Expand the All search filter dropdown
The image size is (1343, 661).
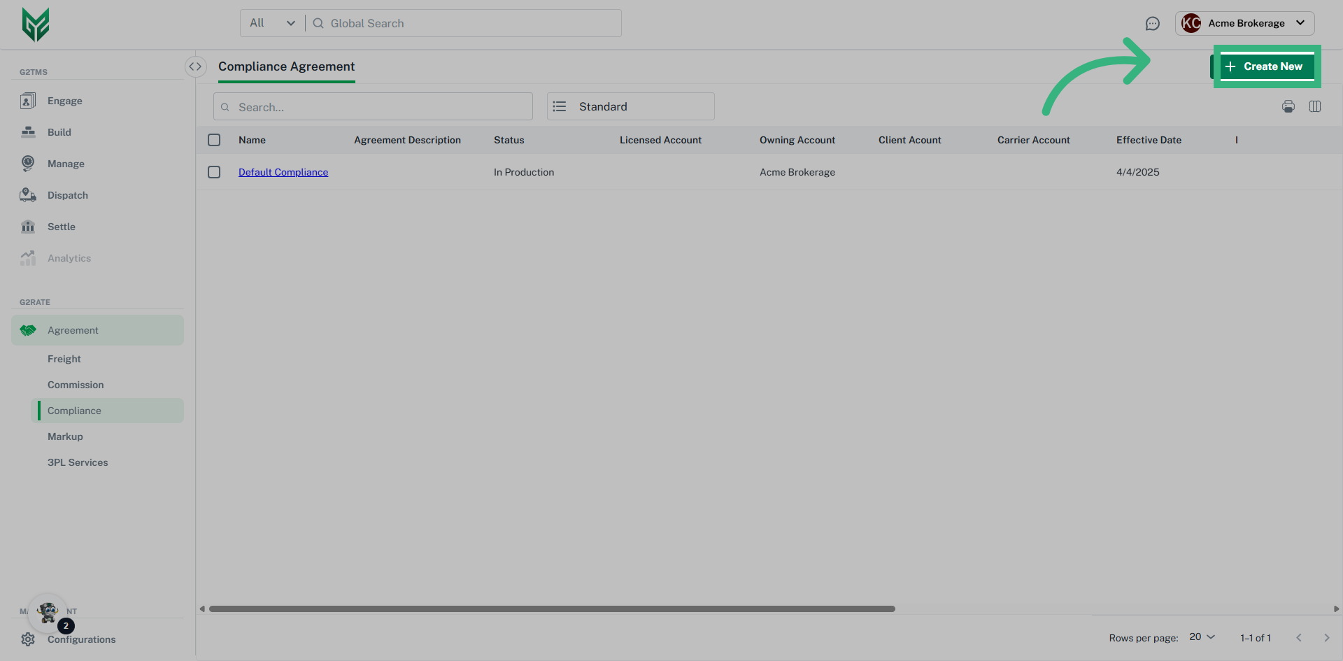click(273, 23)
